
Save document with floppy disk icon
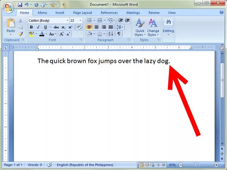pos(20,5)
